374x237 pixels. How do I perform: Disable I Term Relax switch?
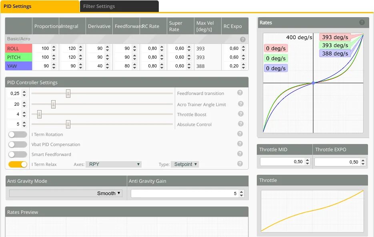tap(18, 164)
